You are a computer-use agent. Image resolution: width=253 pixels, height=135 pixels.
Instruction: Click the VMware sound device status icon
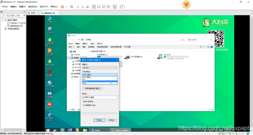click(x=237, y=134)
